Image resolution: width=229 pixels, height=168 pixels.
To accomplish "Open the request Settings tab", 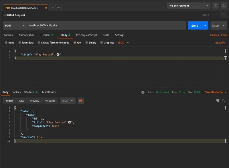I will (120, 35).
